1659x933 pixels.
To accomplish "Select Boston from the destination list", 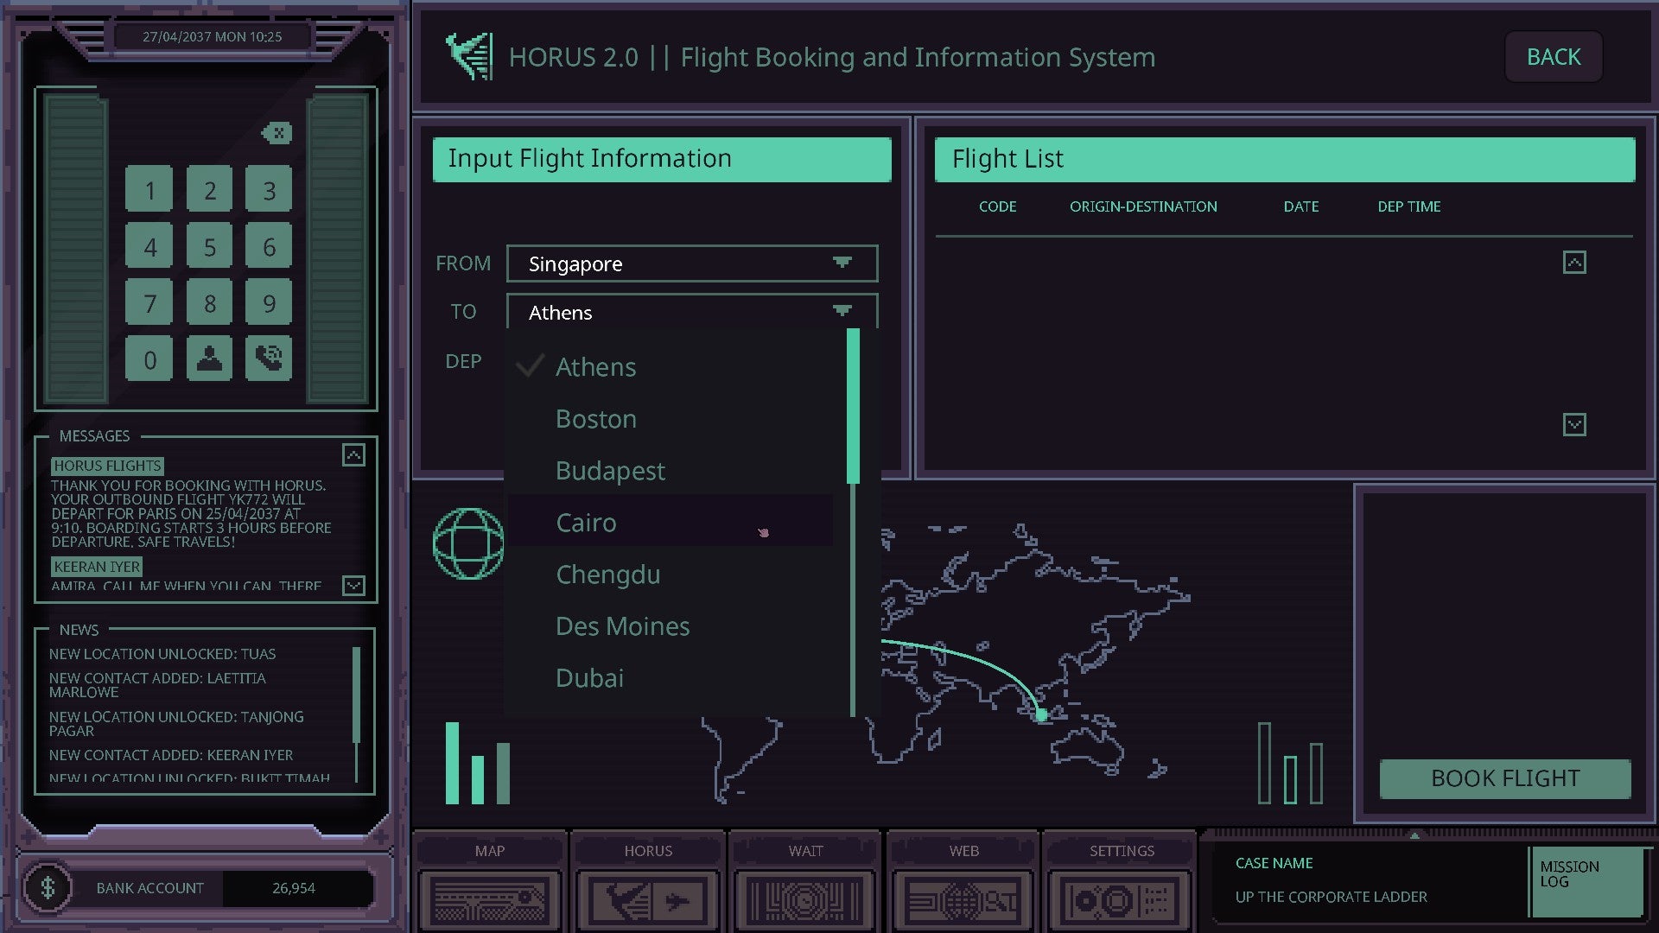I will (596, 418).
